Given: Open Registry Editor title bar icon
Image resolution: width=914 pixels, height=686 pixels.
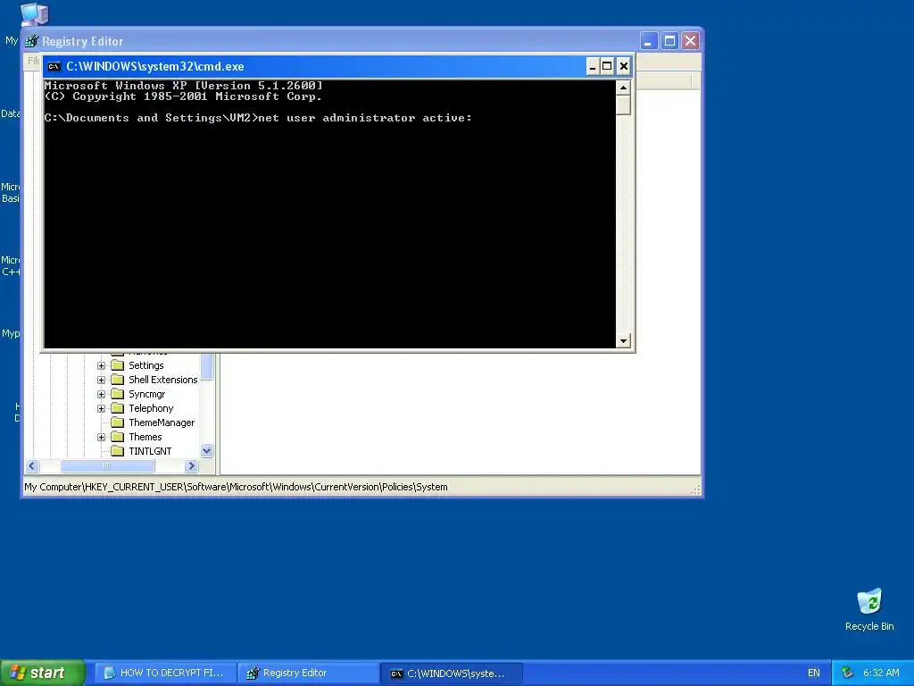Looking at the screenshot, I should [x=32, y=41].
